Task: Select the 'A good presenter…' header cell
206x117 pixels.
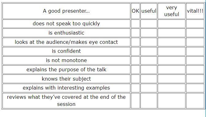Action: click(66, 11)
